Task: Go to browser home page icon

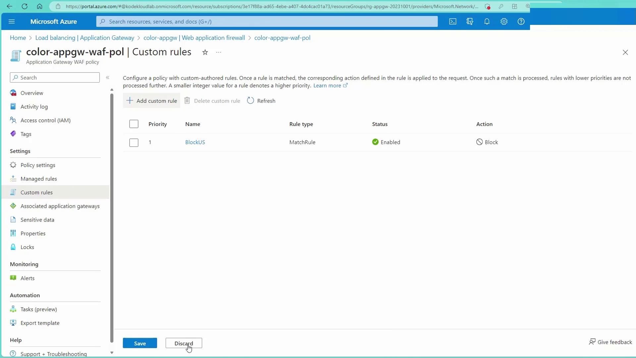Action: click(x=39, y=6)
